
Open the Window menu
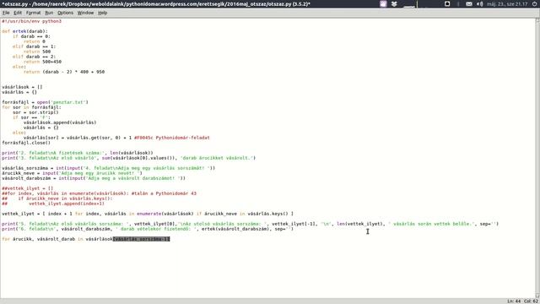(x=85, y=13)
